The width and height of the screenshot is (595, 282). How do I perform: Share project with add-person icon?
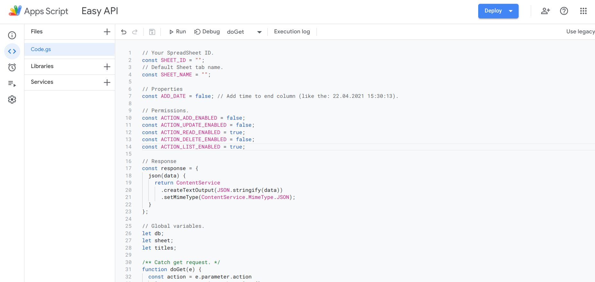click(545, 11)
